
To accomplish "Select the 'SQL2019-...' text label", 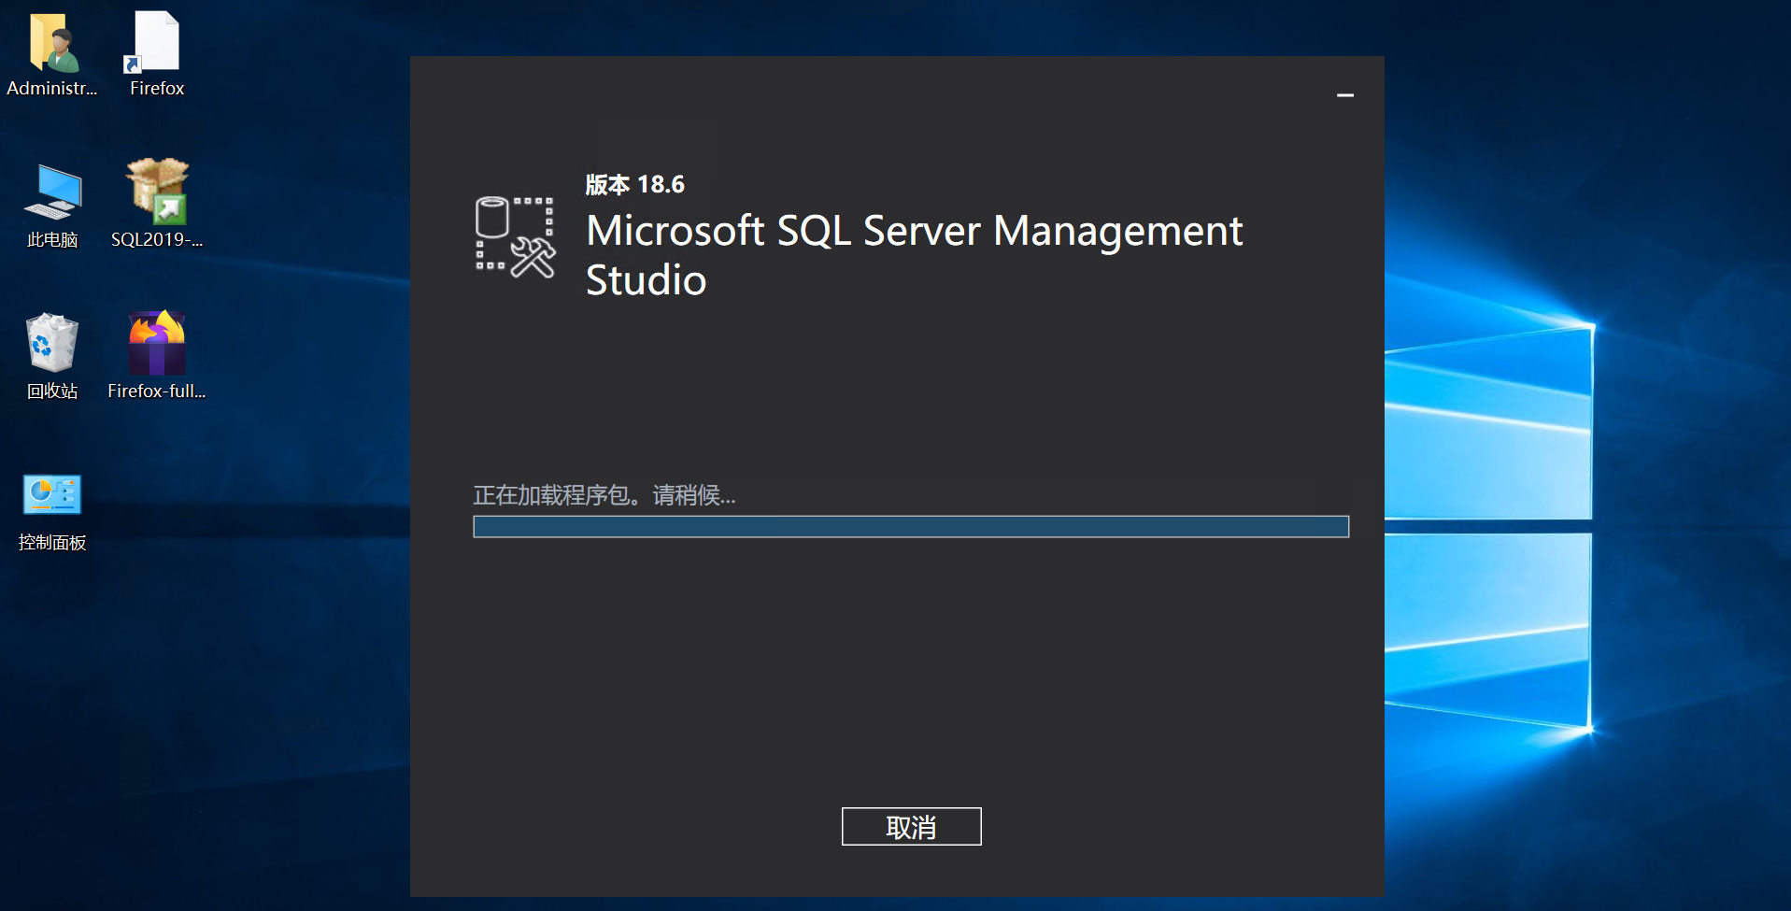I will pyautogui.click(x=157, y=240).
